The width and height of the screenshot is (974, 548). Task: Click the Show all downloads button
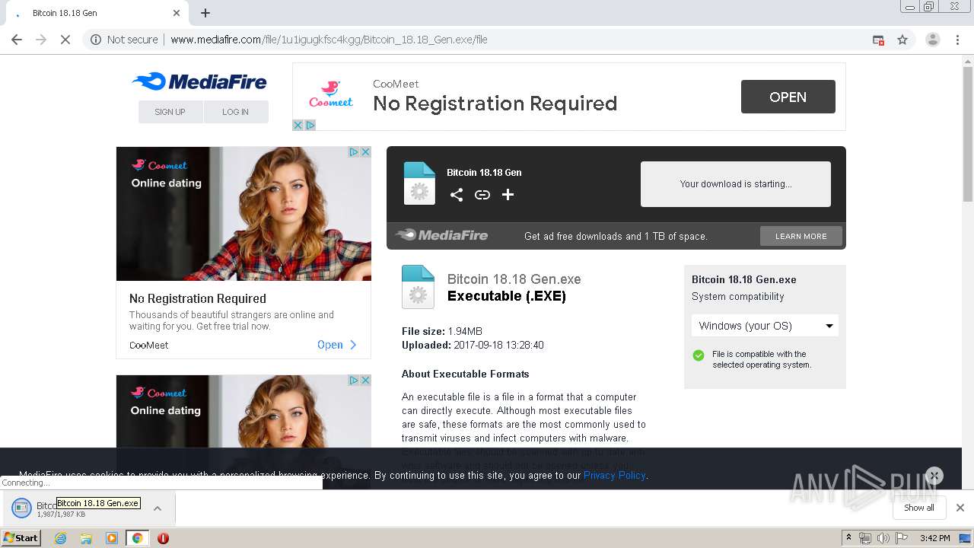point(919,508)
